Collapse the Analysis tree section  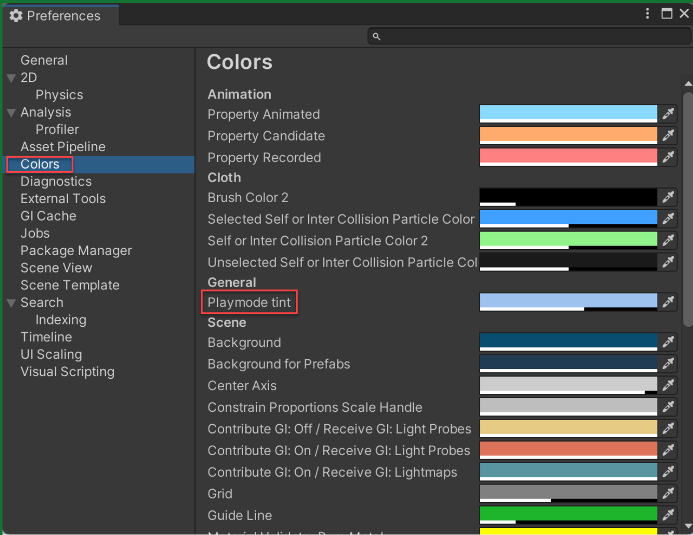11,113
